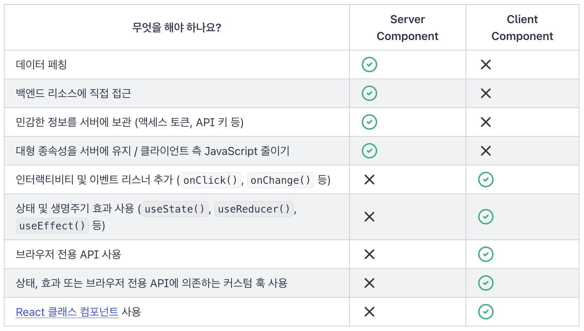Click Server X icon for 상태 및 생명주기 row

click(369, 217)
